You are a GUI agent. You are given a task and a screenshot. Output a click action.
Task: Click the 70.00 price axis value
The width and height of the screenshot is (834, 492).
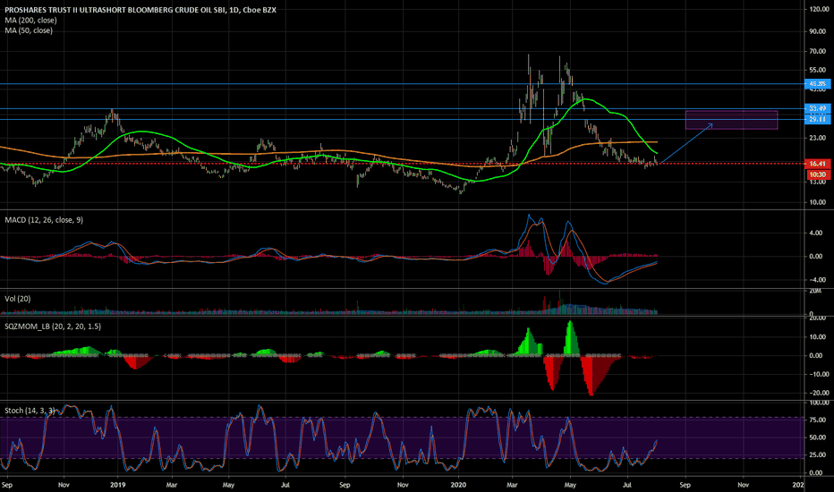818,52
